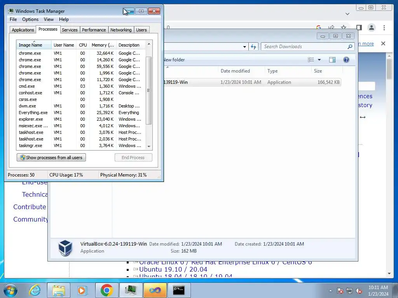Switch to Chrome via taskbar icon
The width and height of the screenshot is (398, 298).
106,290
